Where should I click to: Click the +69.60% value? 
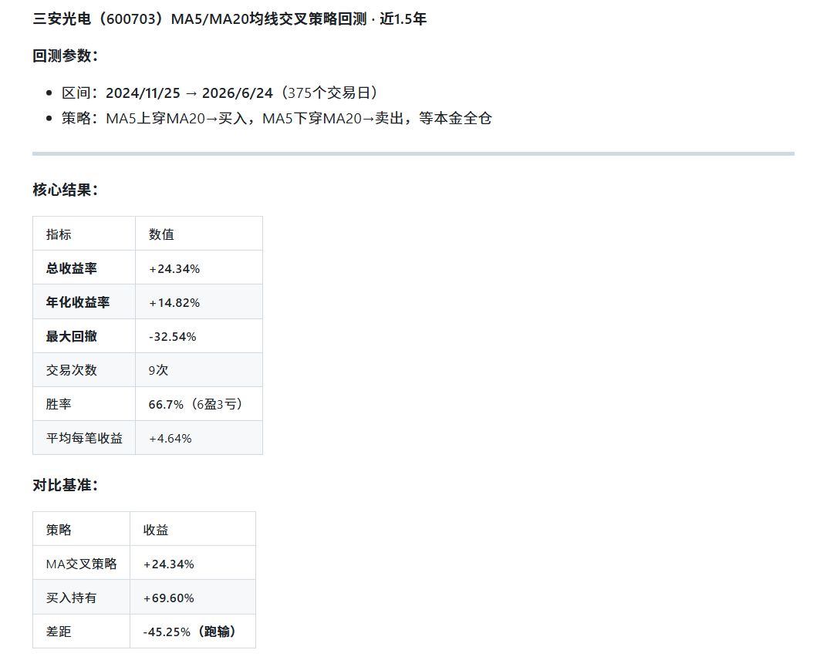pyautogui.click(x=169, y=598)
